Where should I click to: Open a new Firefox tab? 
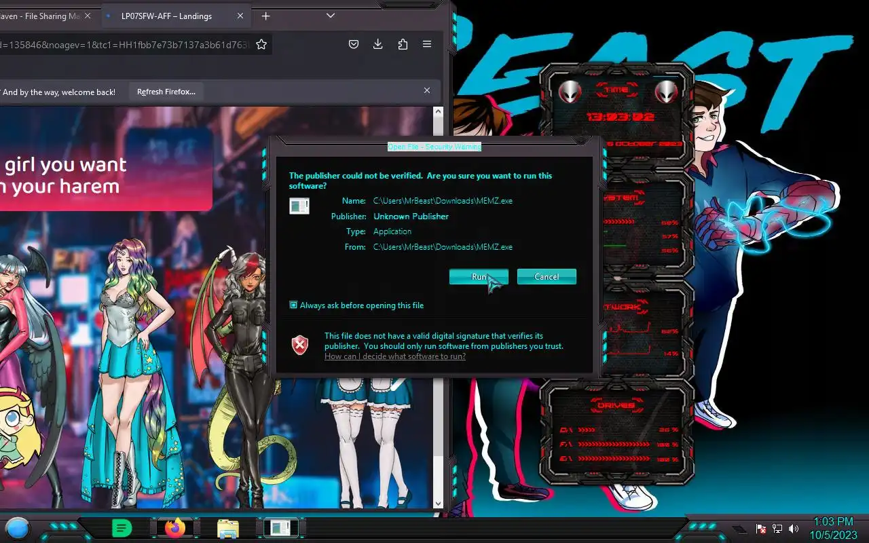[x=265, y=16]
